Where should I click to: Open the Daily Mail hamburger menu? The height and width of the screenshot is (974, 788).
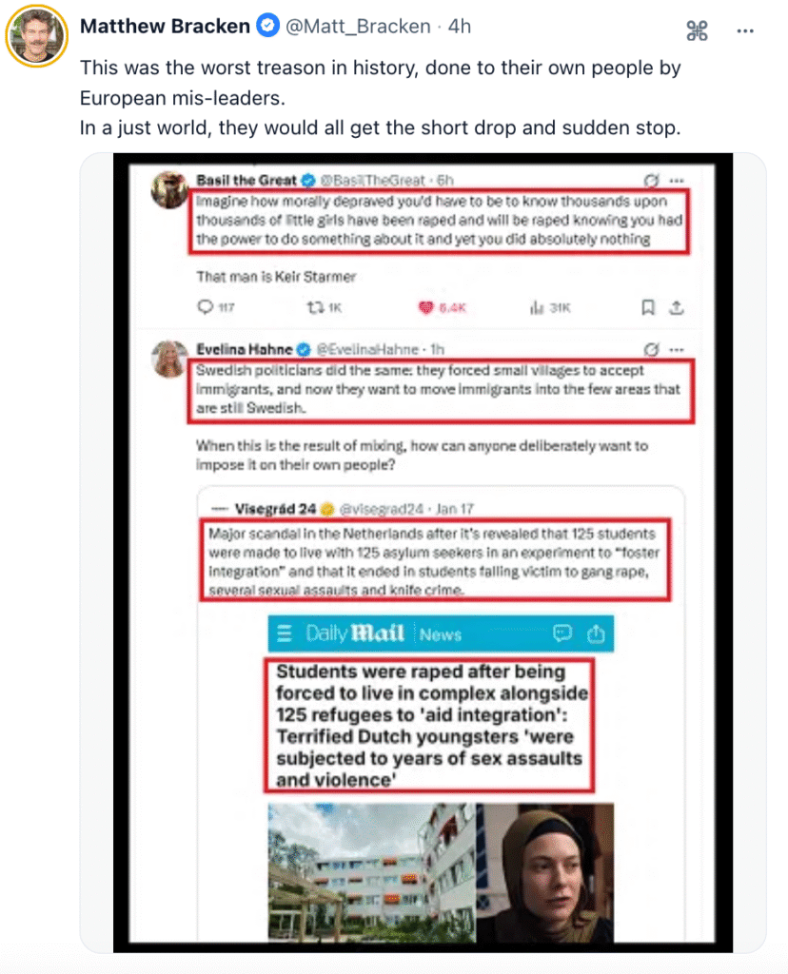click(284, 633)
